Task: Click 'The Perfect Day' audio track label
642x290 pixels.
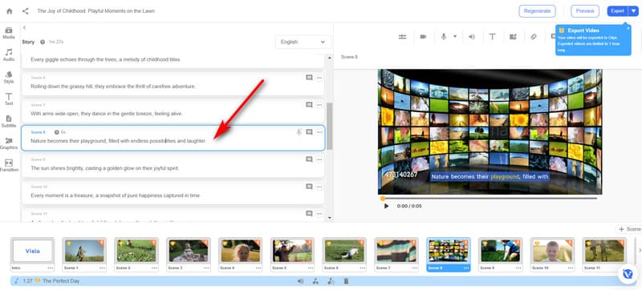Action: [x=61, y=281]
